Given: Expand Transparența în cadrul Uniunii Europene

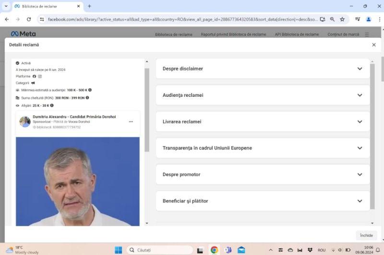Looking at the screenshot, I should pyautogui.click(x=263, y=148).
